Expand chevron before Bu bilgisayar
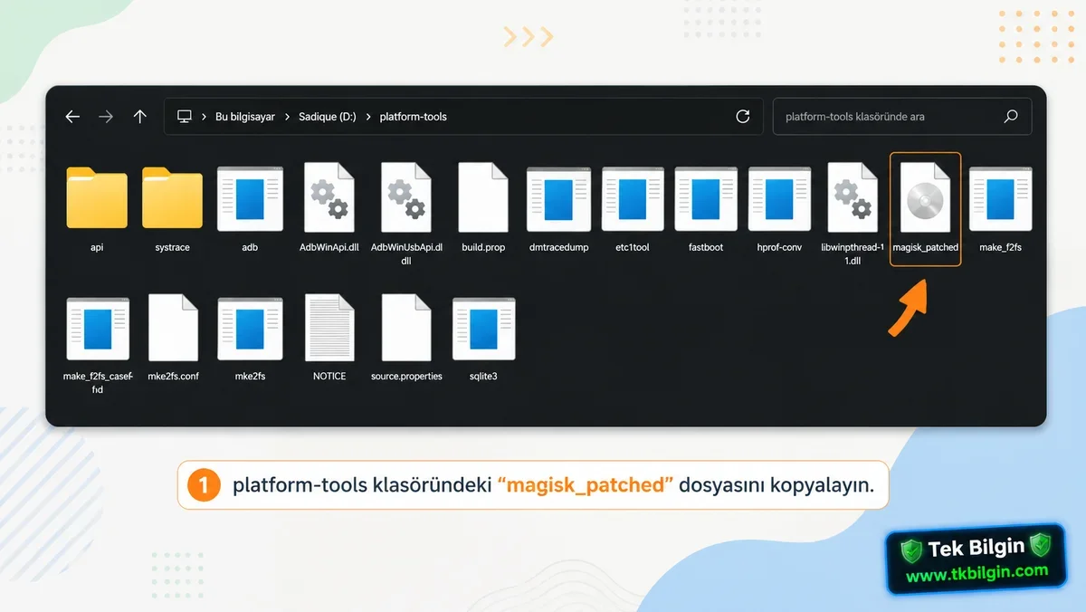 coord(204,117)
